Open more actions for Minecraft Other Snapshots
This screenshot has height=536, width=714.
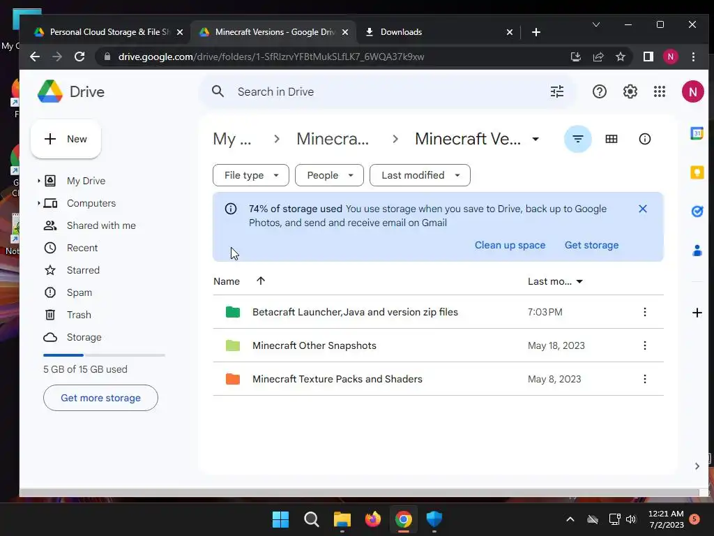[644, 345]
